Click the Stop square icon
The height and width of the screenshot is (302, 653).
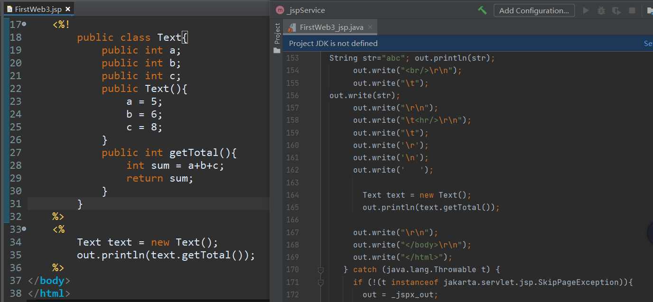pyautogui.click(x=632, y=10)
